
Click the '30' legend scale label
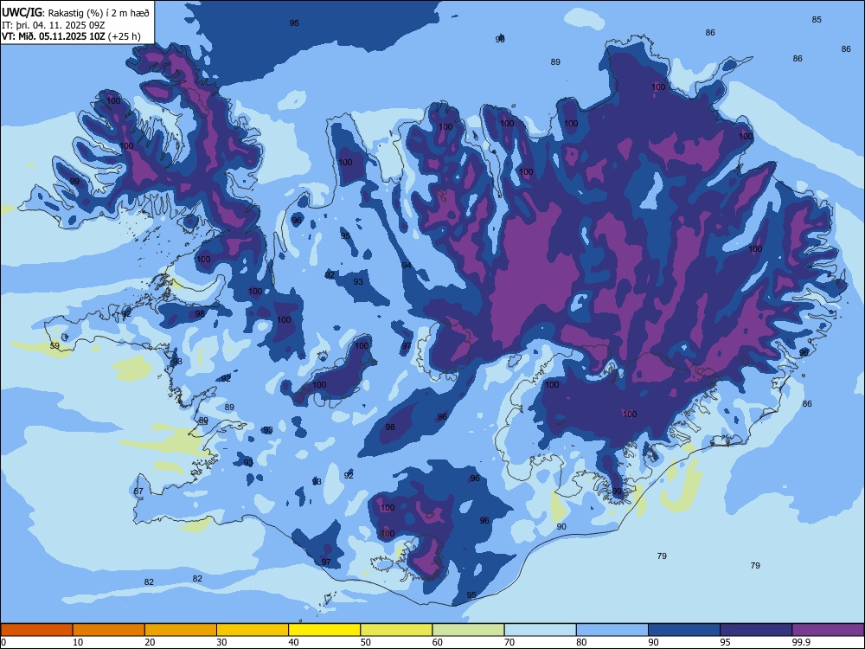click(x=221, y=642)
